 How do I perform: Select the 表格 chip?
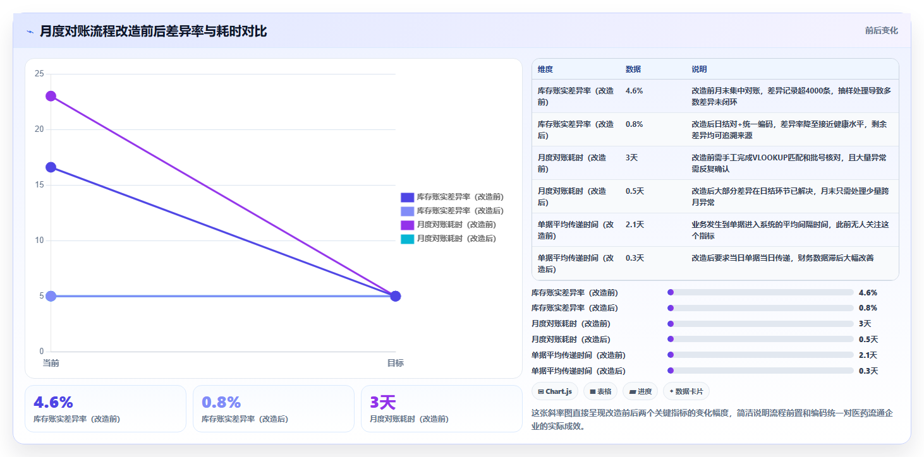click(600, 391)
